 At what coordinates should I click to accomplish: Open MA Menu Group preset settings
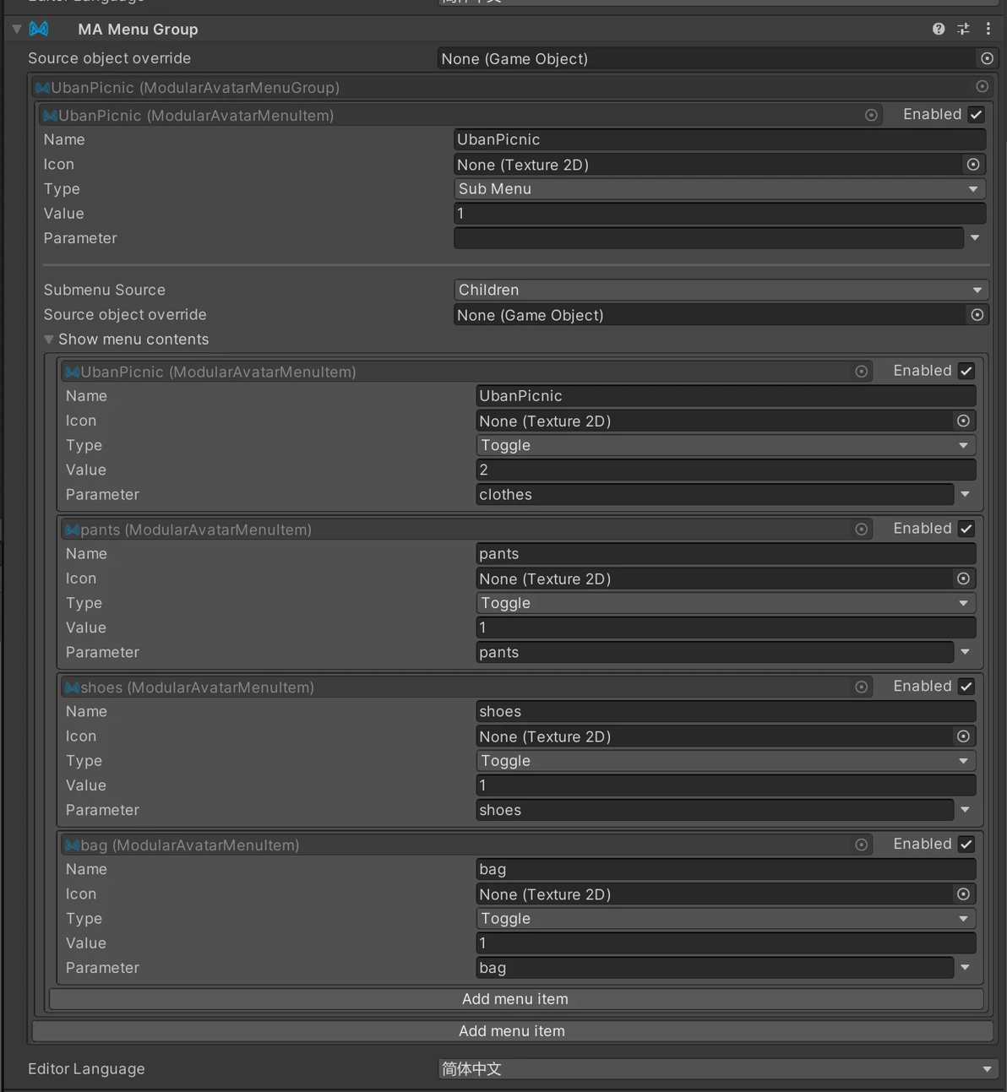(963, 29)
